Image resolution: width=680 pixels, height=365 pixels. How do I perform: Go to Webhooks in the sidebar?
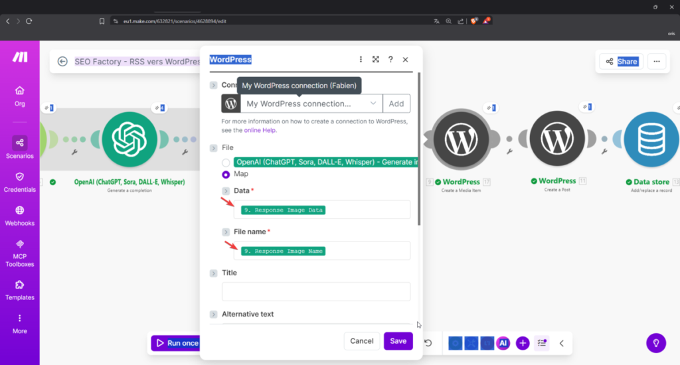click(x=20, y=214)
